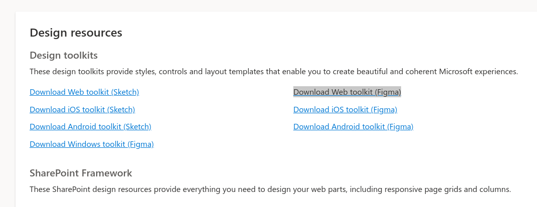Viewport: 537px width, 207px height.
Task: Select the Design toolkits subheading
Action: coord(64,55)
